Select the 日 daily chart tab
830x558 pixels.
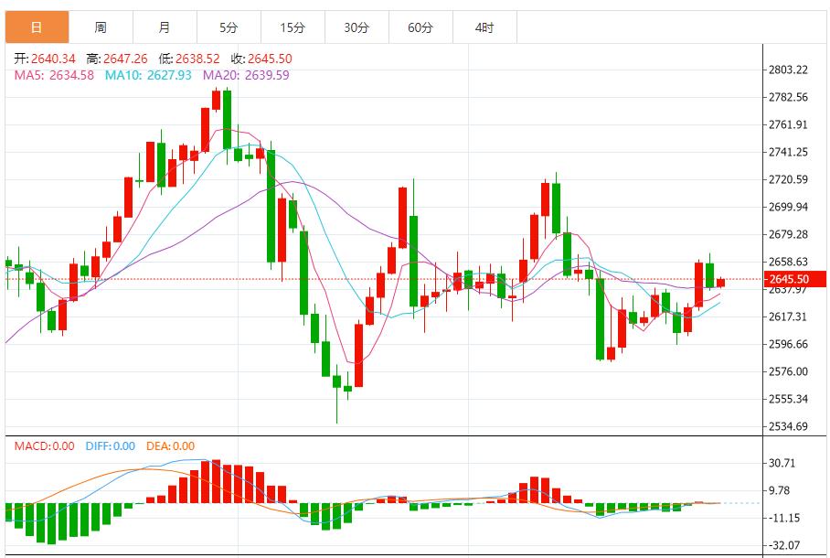[x=37, y=27]
